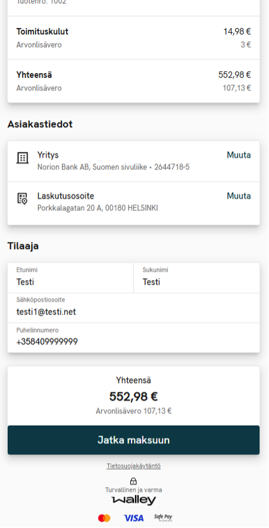Image resolution: width=269 pixels, height=528 pixels.
Task: Select the Norion Bank AB company row
Action: pos(133,161)
